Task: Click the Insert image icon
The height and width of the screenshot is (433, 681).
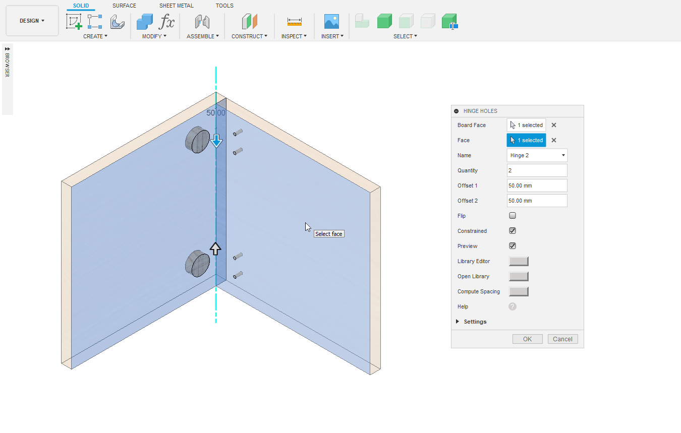Action: click(x=331, y=22)
